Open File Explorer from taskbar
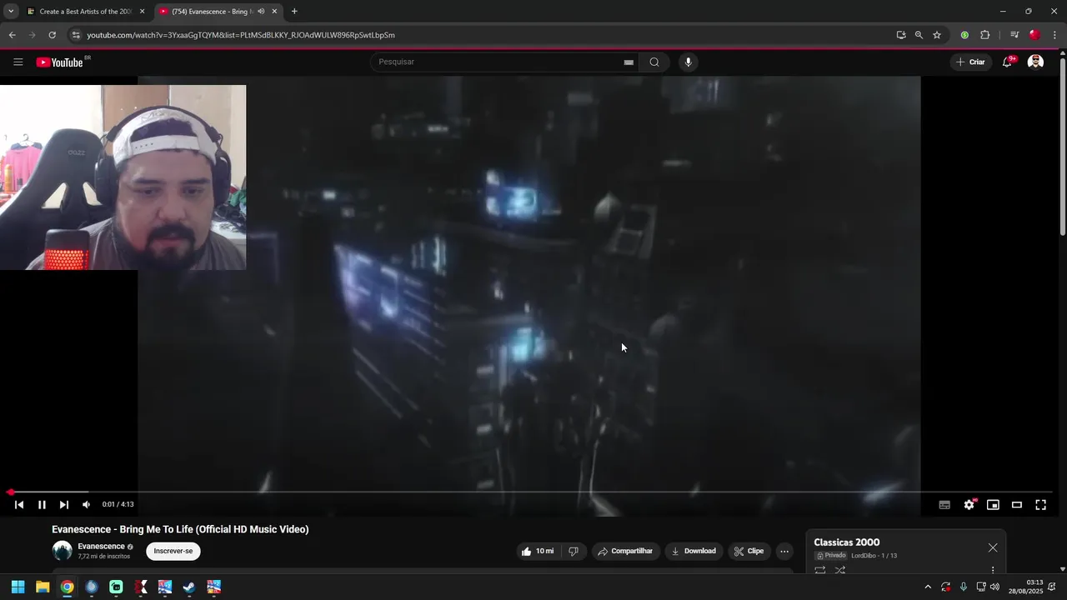1067x600 pixels. (43, 587)
